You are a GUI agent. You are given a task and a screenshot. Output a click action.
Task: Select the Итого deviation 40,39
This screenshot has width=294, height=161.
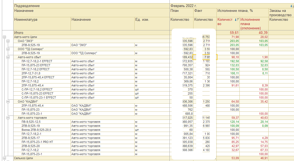263,33
